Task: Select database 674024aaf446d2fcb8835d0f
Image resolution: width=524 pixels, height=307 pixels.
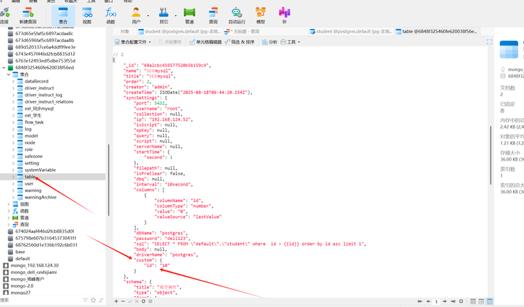Action: coord(44,231)
